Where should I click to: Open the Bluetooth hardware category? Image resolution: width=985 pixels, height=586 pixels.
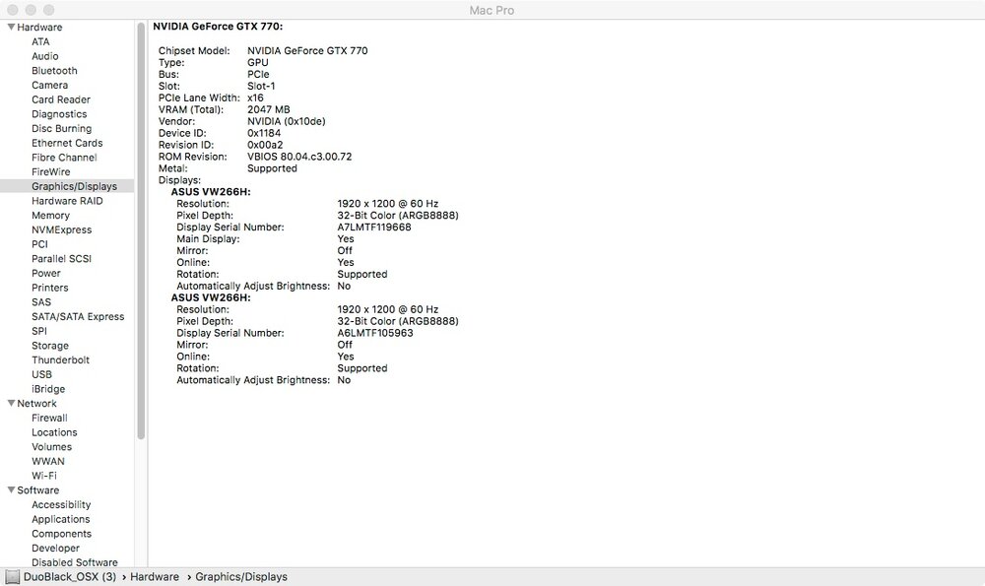coord(54,71)
